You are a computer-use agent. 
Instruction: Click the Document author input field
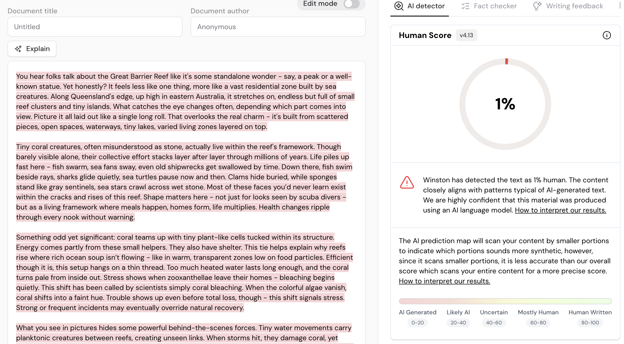pos(278,27)
